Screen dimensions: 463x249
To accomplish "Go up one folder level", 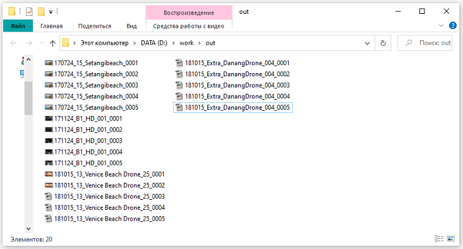I will tap(52, 43).
